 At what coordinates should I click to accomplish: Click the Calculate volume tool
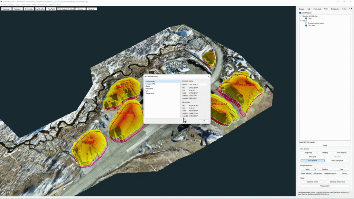tap(313, 182)
